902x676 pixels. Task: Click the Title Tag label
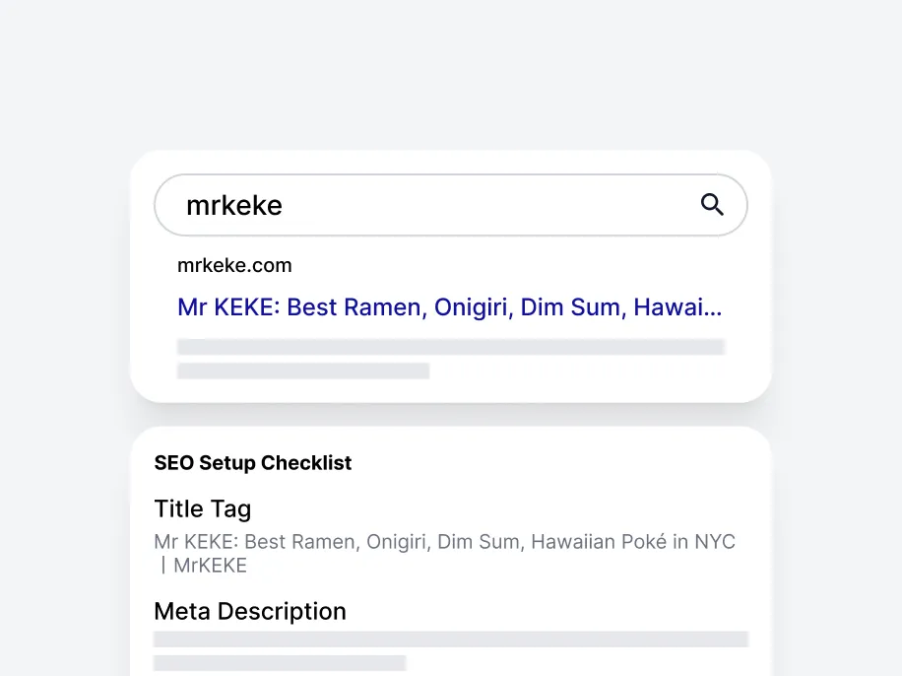pos(203,509)
